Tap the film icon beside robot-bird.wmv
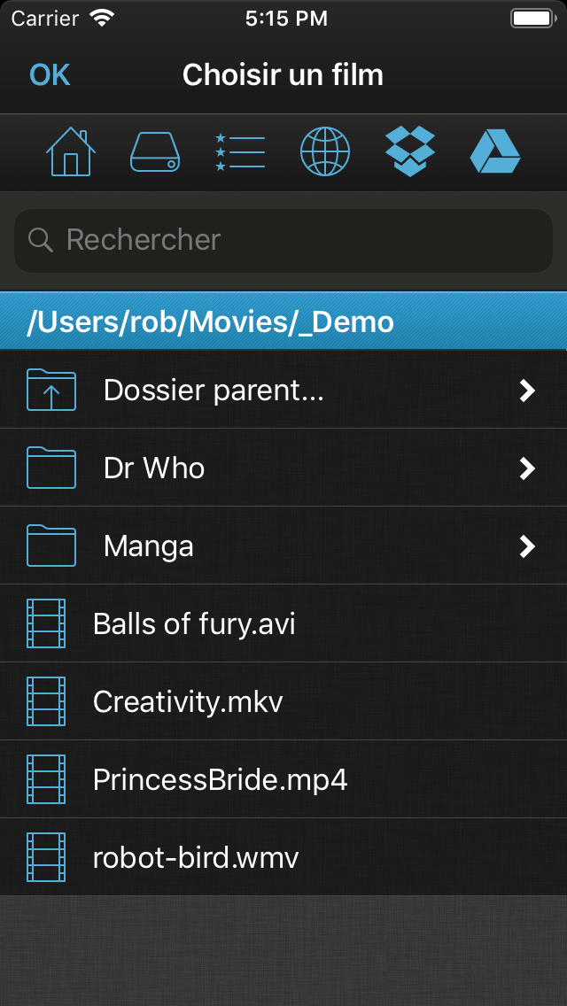 click(46, 857)
